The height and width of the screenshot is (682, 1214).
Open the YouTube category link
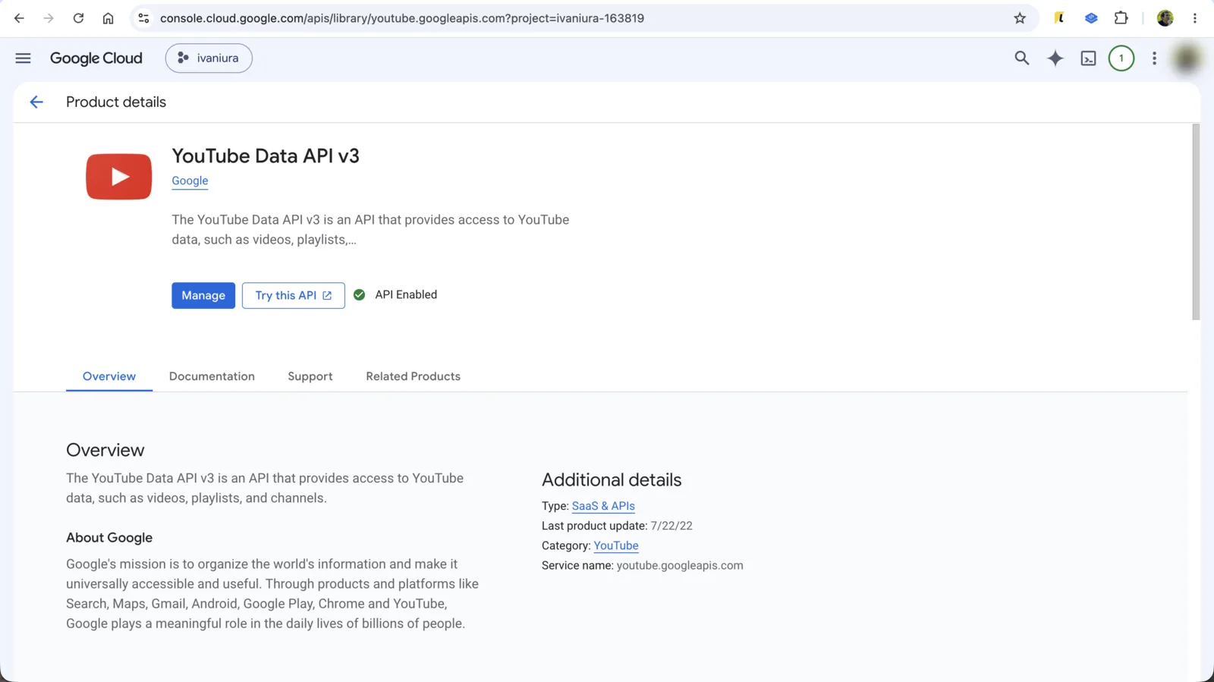616,545
